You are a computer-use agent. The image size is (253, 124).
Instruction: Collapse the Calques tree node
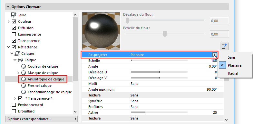(x=12, y=54)
